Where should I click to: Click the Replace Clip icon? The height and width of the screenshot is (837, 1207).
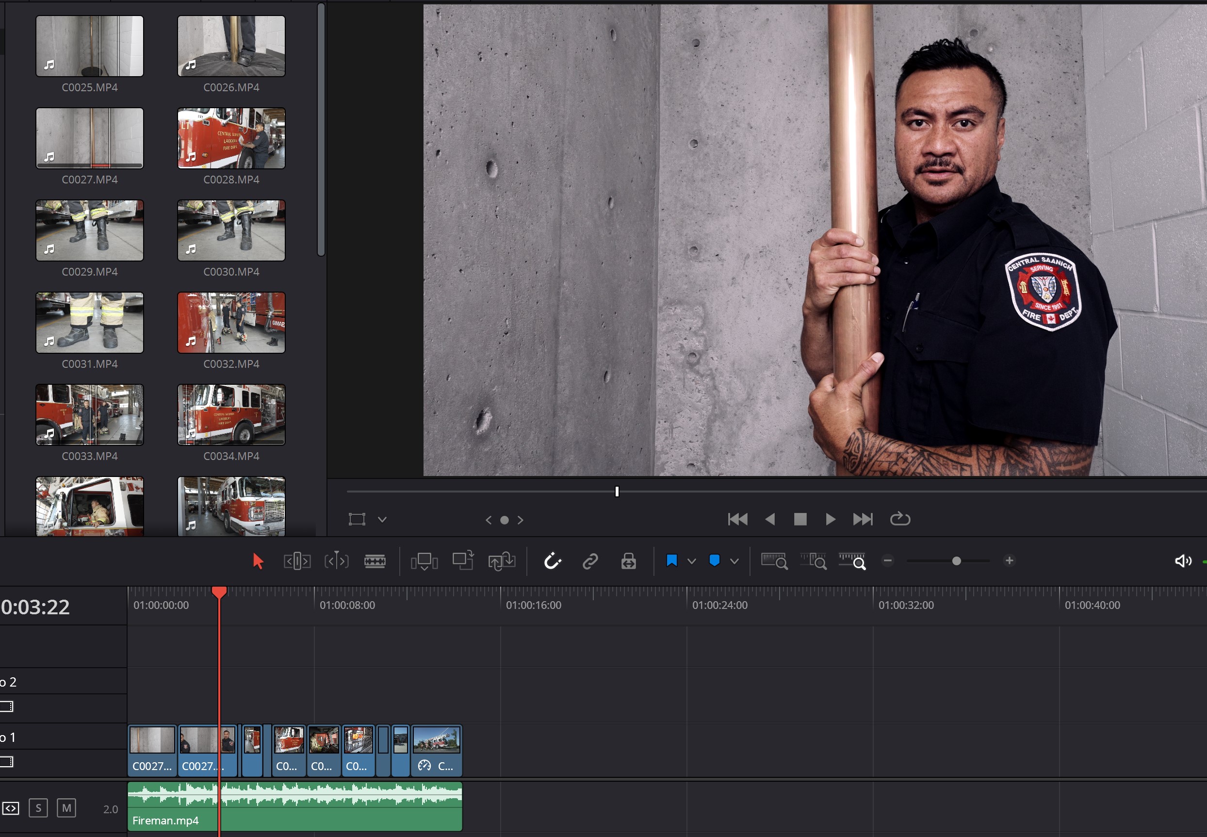pos(502,561)
